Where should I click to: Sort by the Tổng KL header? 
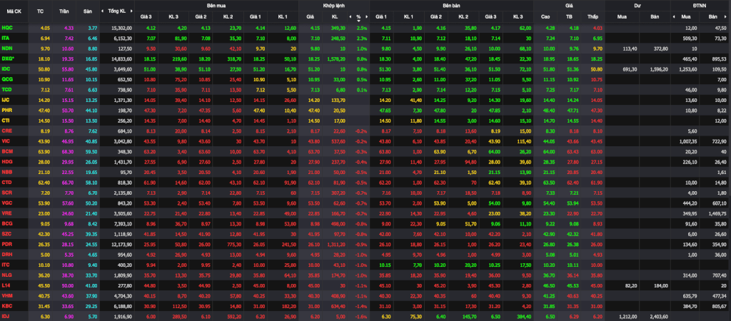pos(116,11)
